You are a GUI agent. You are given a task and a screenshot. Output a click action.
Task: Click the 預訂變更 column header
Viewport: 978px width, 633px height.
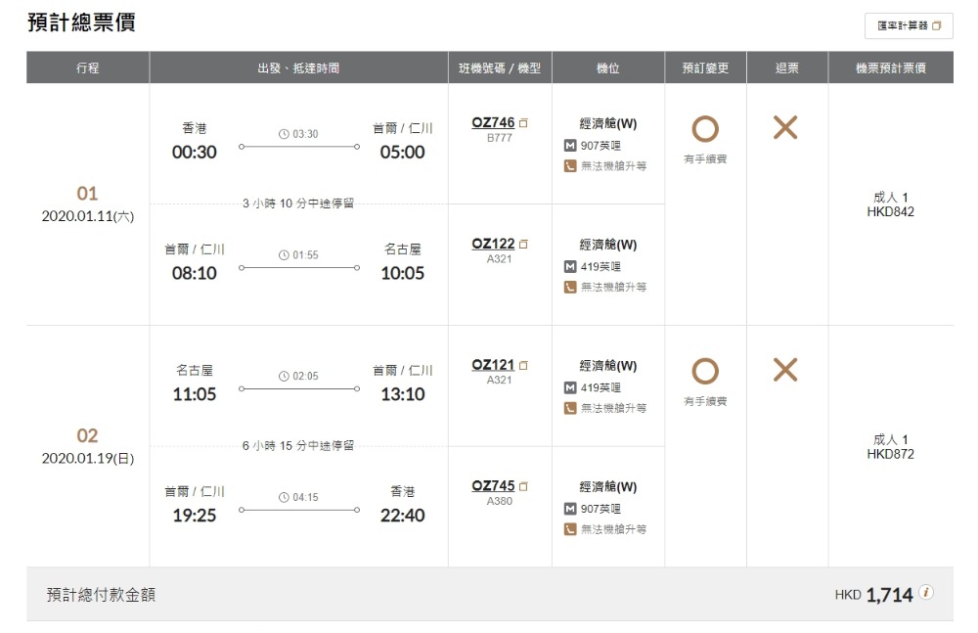click(705, 68)
